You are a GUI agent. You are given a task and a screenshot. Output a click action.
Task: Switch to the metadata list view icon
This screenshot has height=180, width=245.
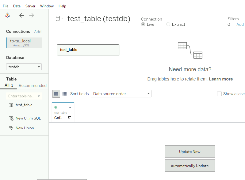pyautogui.click(x=64, y=94)
